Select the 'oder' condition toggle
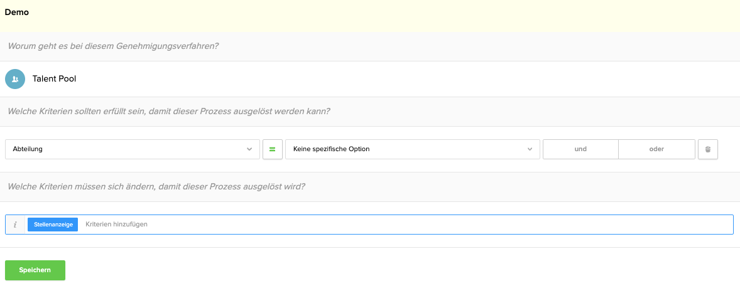Viewport: 740px width, 286px height. click(656, 149)
